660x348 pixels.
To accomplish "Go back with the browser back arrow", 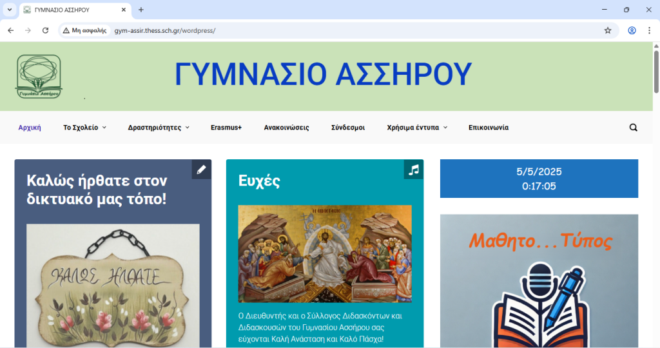I will point(11,30).
